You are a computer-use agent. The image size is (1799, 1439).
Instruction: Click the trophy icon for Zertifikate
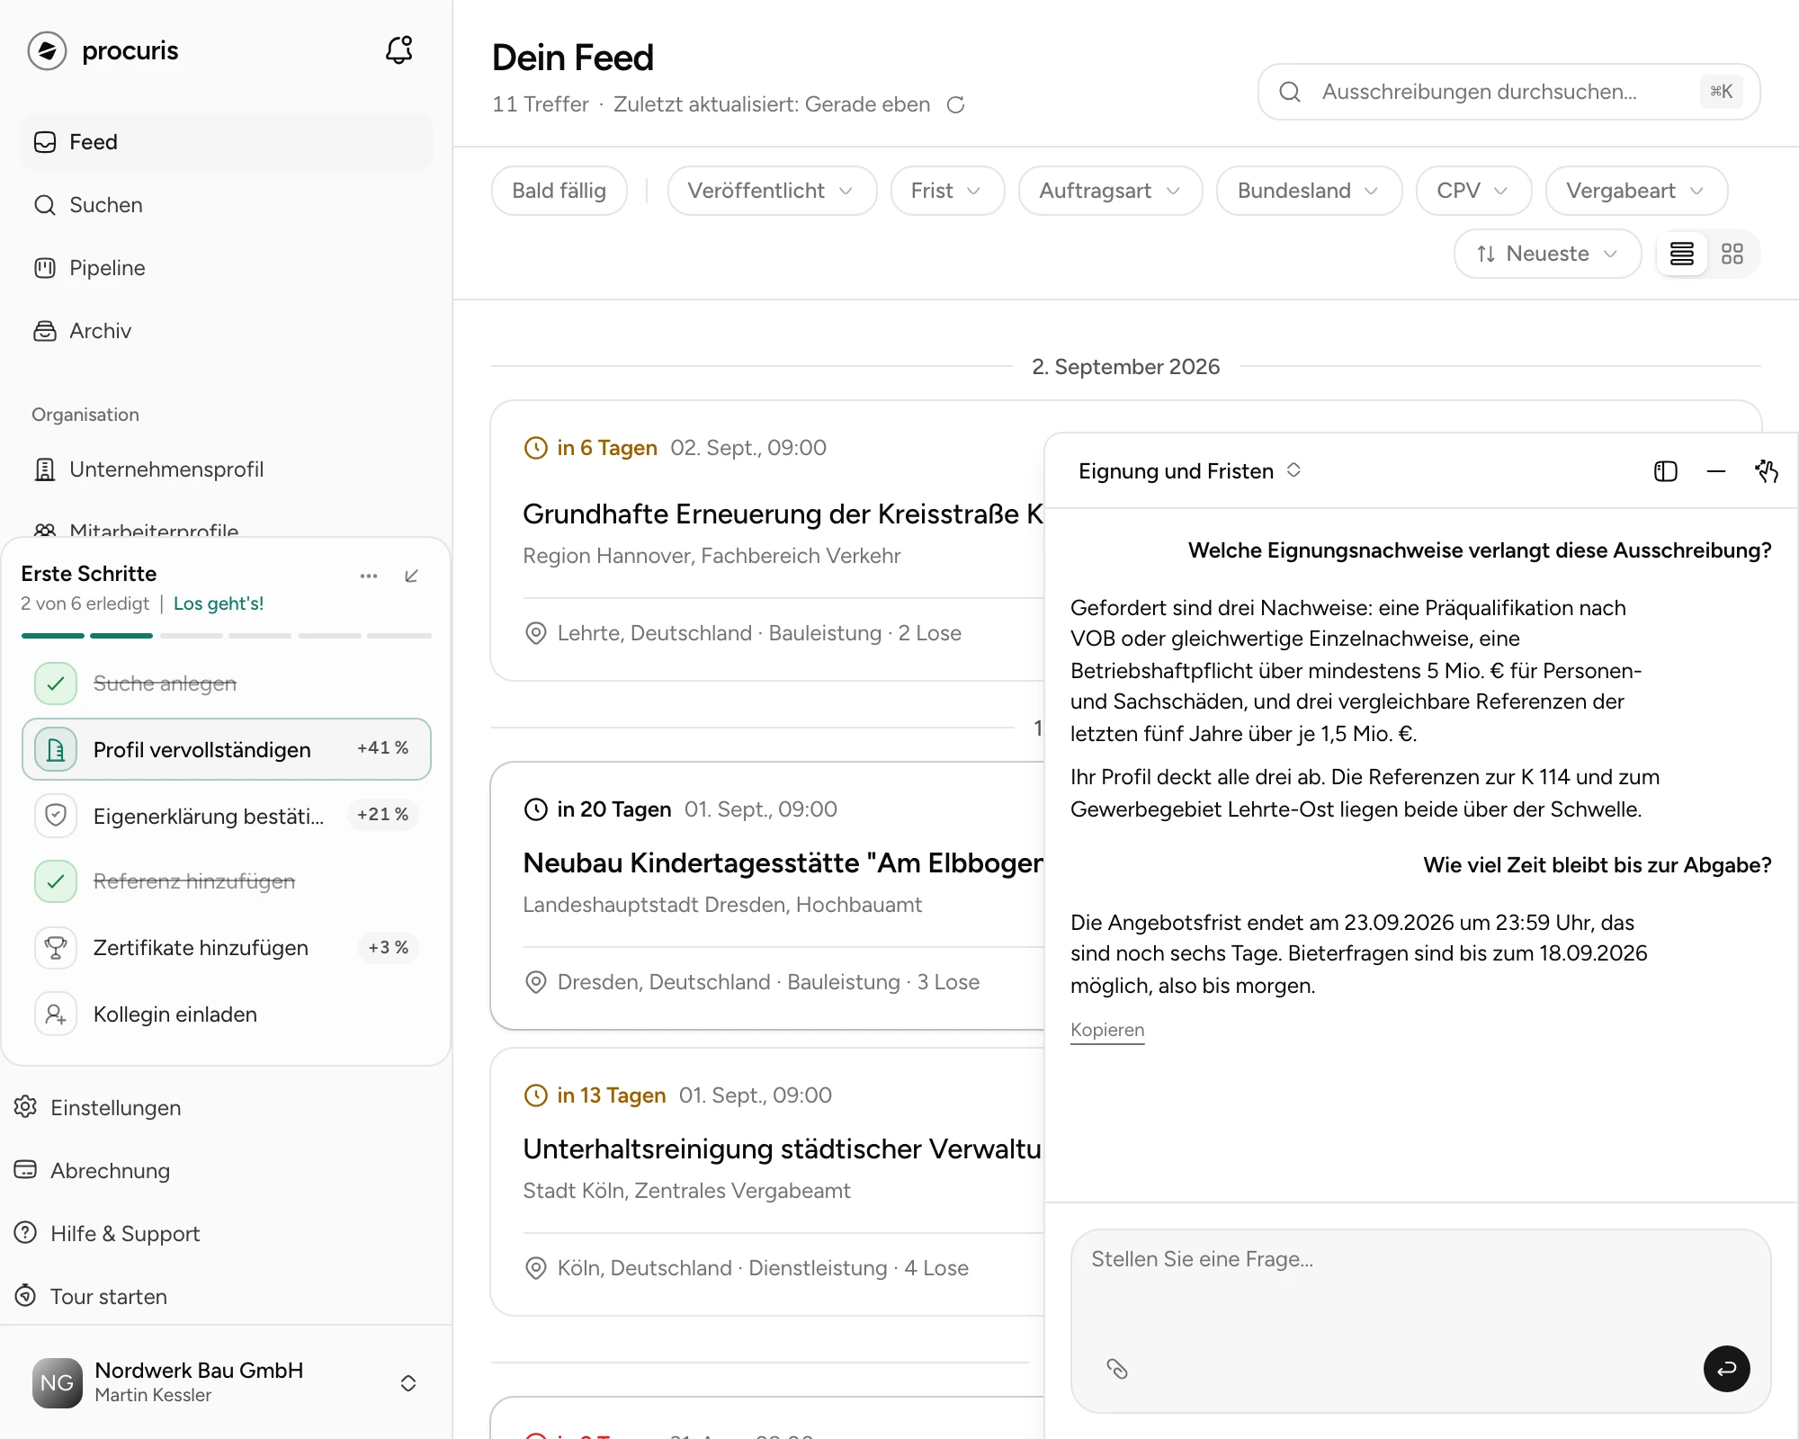click(x=56, y=948)
